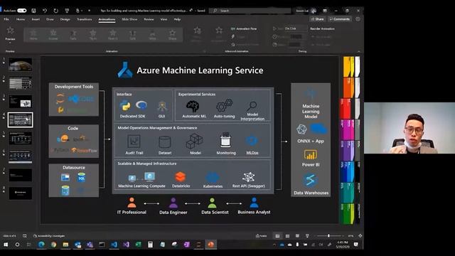Screen dimensions: 455x256
Task: Select slide 5 thumbnail
Action: click(21, 138)
